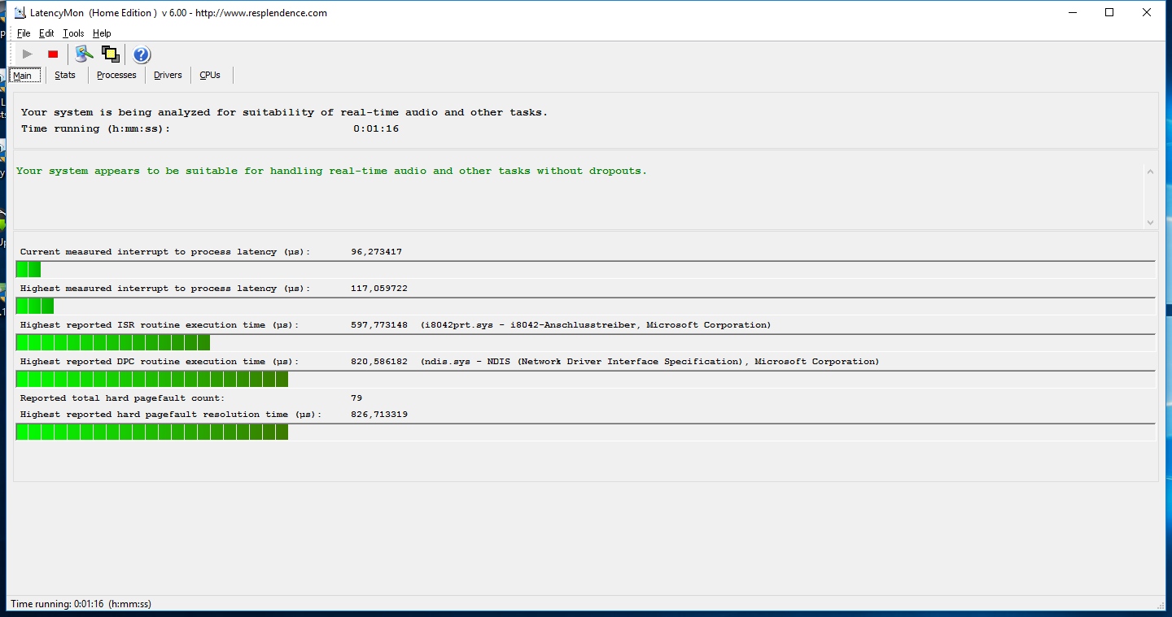Viewport: 1172px width, 617px height.
Task: Open Options via the computer-and-pen icon
Action: [84, 54]
